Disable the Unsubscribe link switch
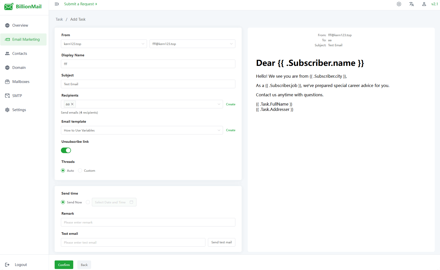The width and height of the screenshot is (440, 270). click(x=66, y=150)
